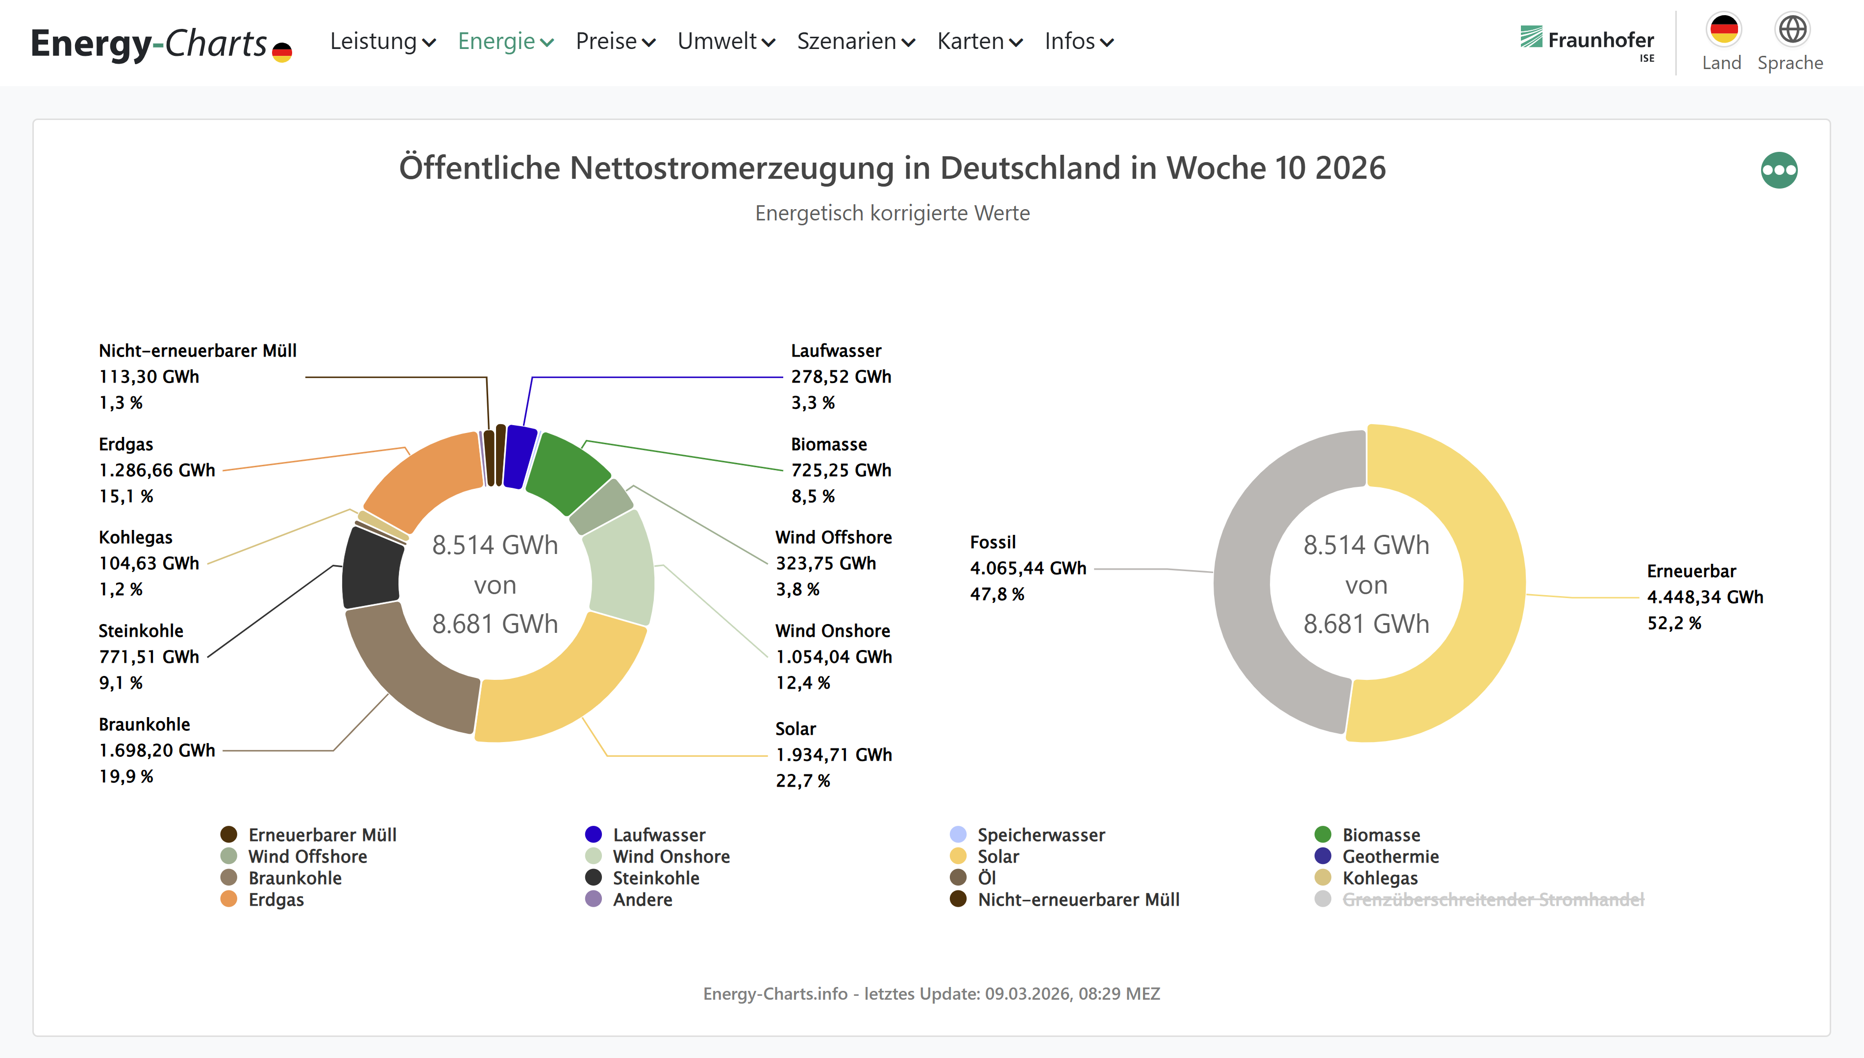This screenshot has width=1864, height=1058.
Task: Open the Karten navigation menu
Action: pyautogui.click(x=979, y=42)
